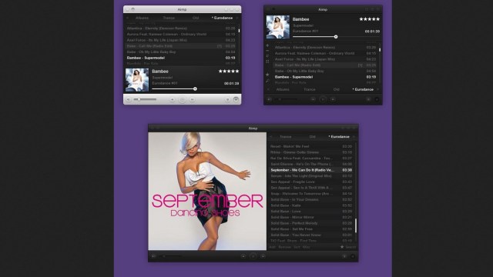The height and width of the screenshot is (277, 493).
Task: Select Axel Force - Its My Life in light-skinned window
Action: (181, 40)
